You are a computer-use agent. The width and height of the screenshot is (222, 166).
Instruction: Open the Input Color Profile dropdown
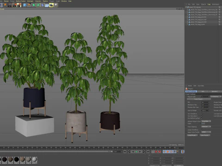(206, 132)
